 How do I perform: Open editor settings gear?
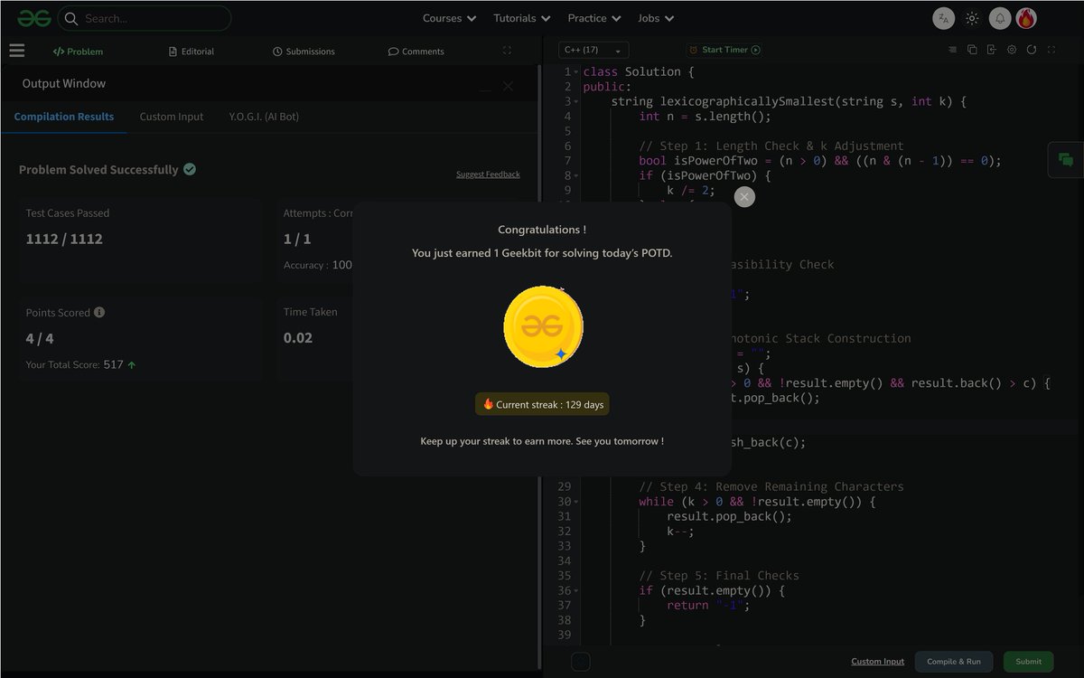tap(1012, 50)
